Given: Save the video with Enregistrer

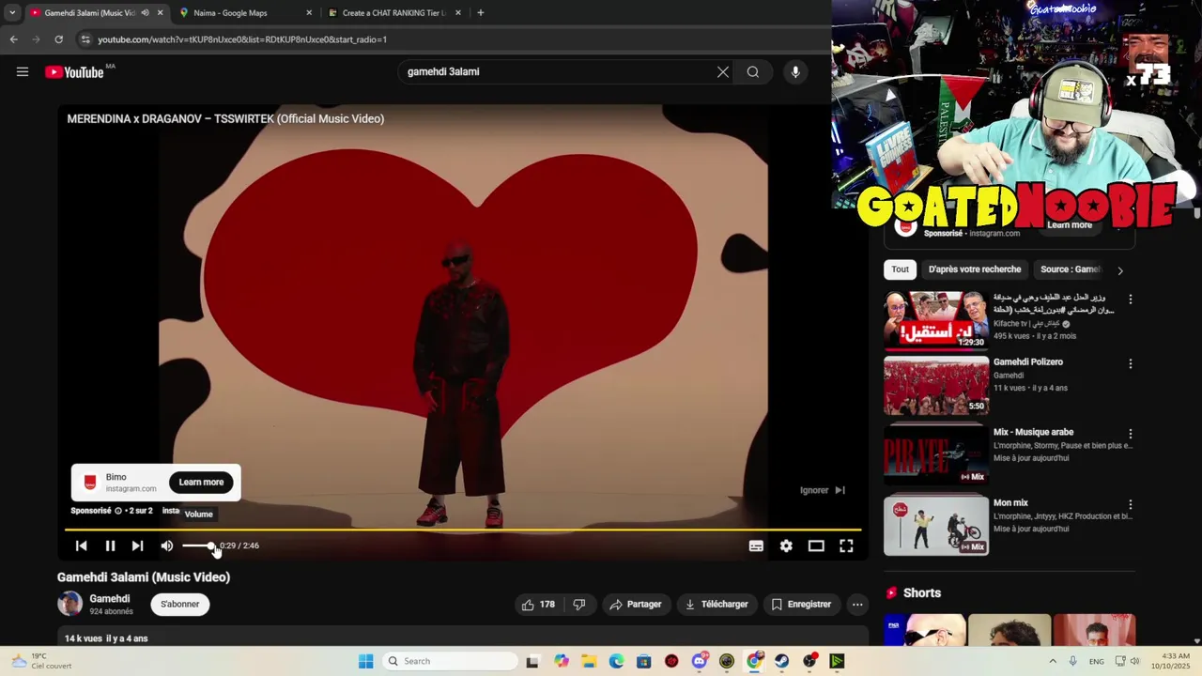Looking at the screenshot, I should pos(801,605).
